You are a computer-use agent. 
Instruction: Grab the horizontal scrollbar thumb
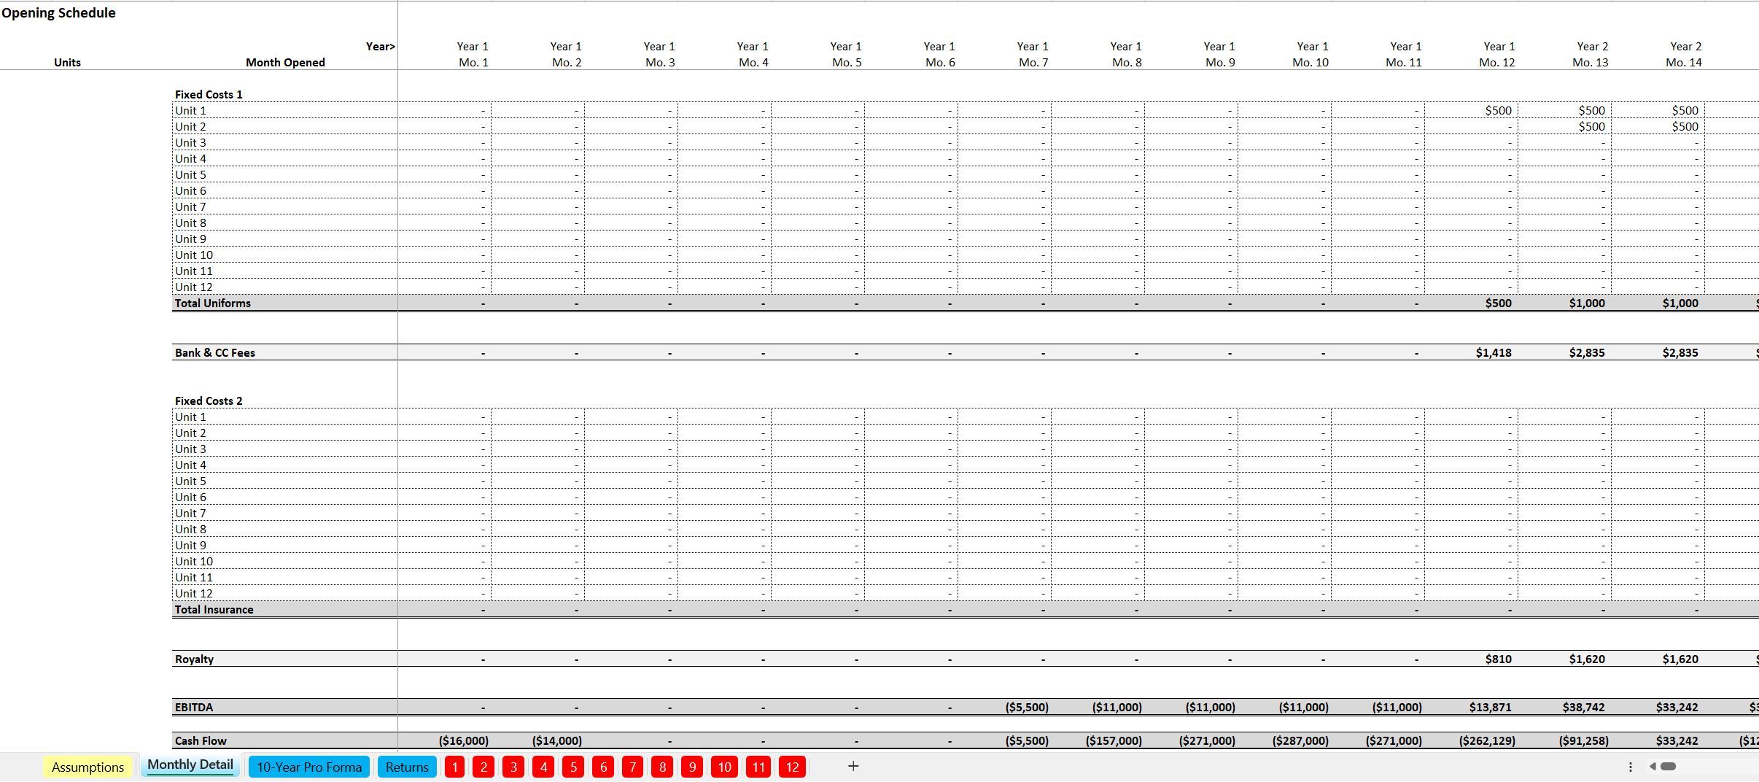click(x=1668, y=766)
